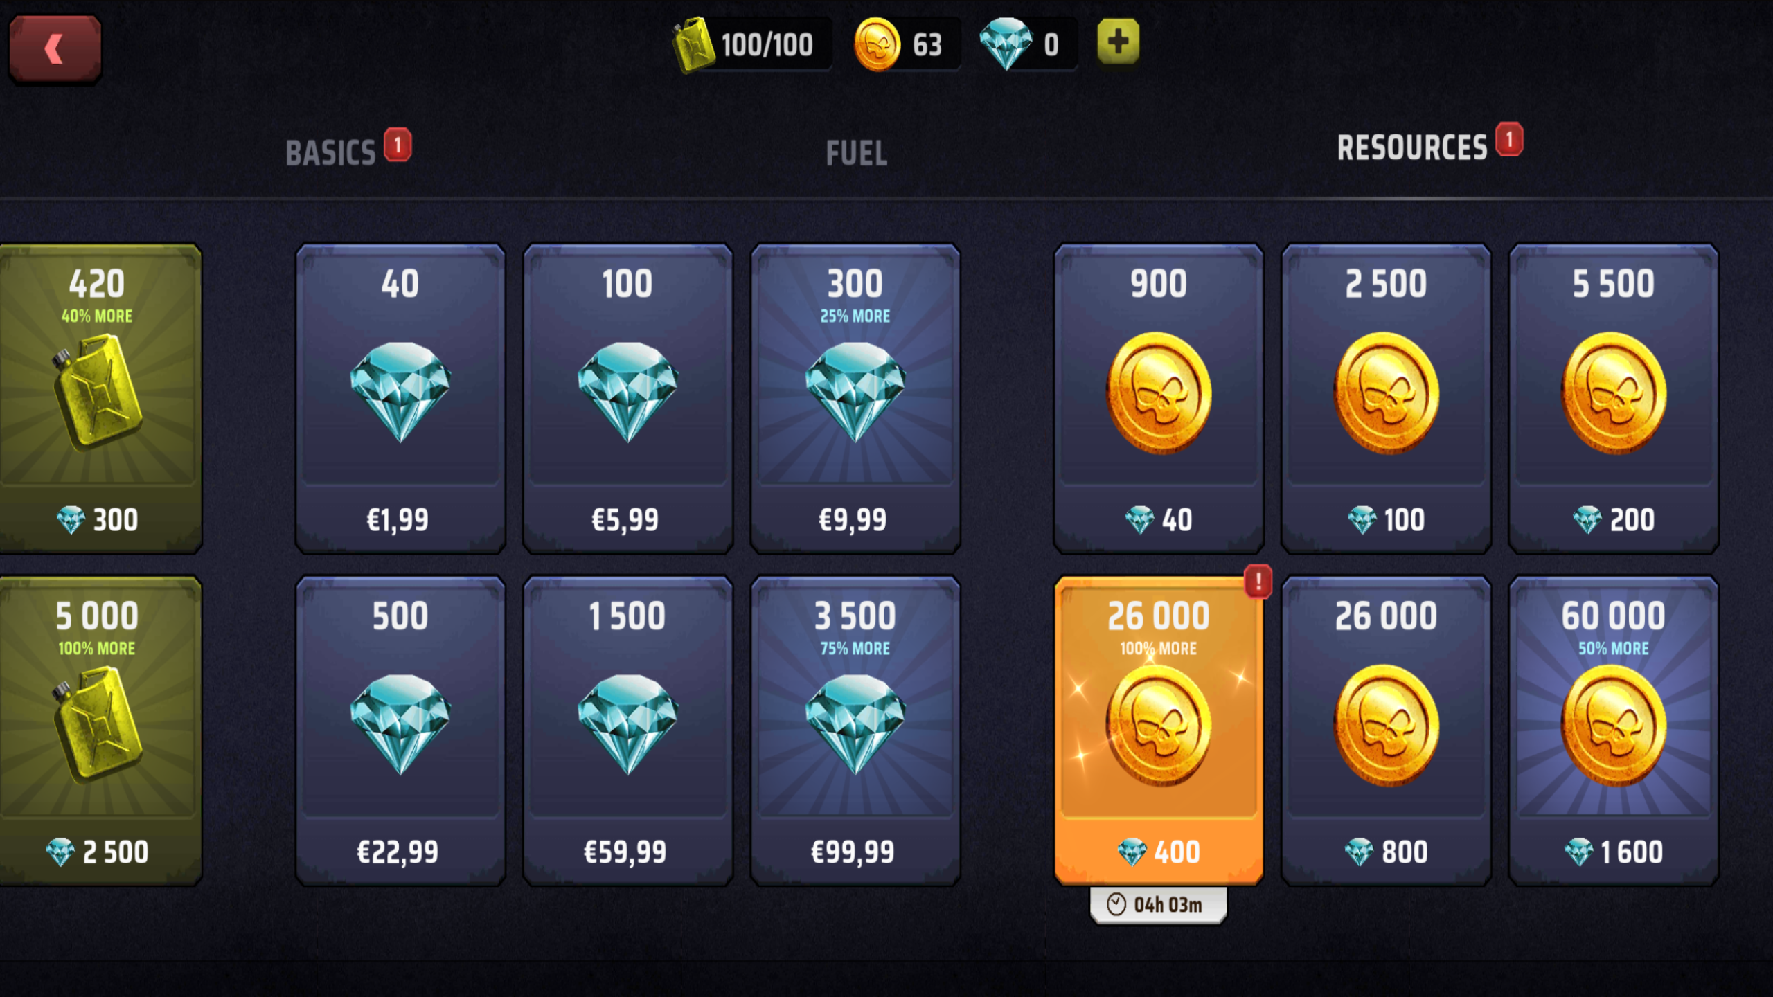Select the 420 fuel canister pack

(x=100, y=398)
